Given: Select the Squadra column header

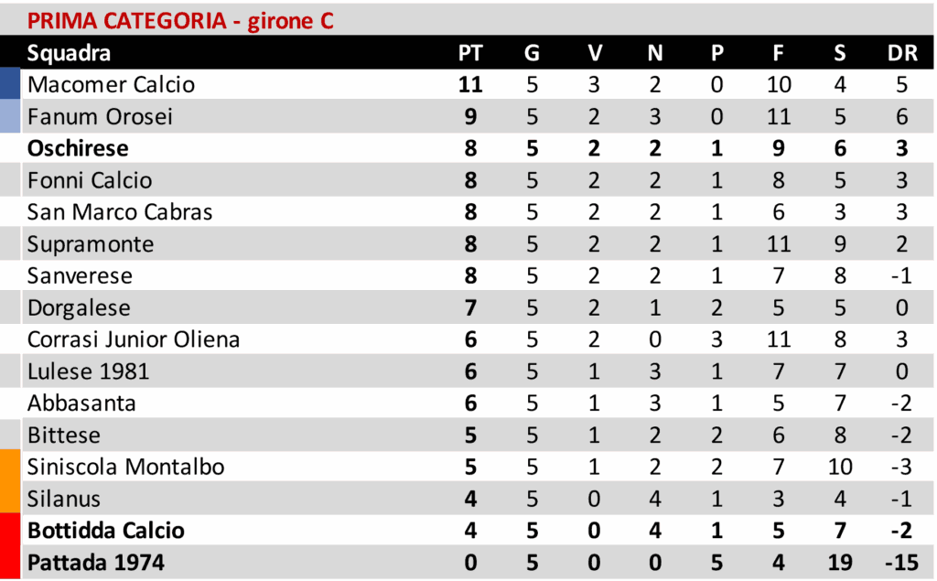Looking at the screenshot, I should tap(69, 53).
